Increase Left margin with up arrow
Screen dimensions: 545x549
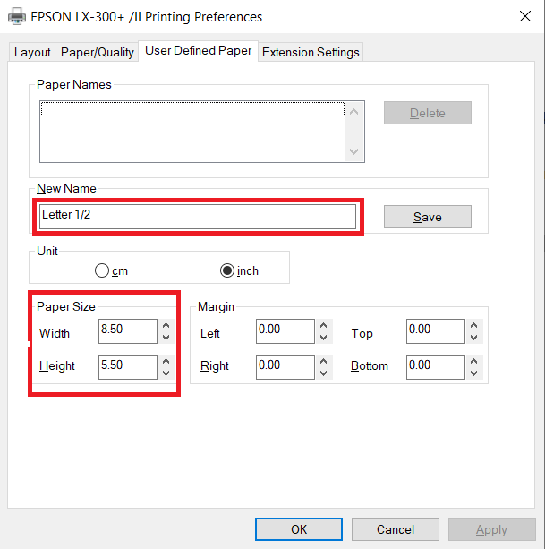[324, 325]
